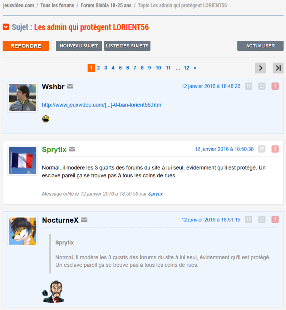This screenshot has height=310, width=286.
Task: Go to next page with chevron arrow
Action: [261, 68]
